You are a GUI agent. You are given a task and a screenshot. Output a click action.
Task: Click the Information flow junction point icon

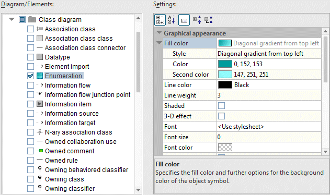click(x=40, y=94)
